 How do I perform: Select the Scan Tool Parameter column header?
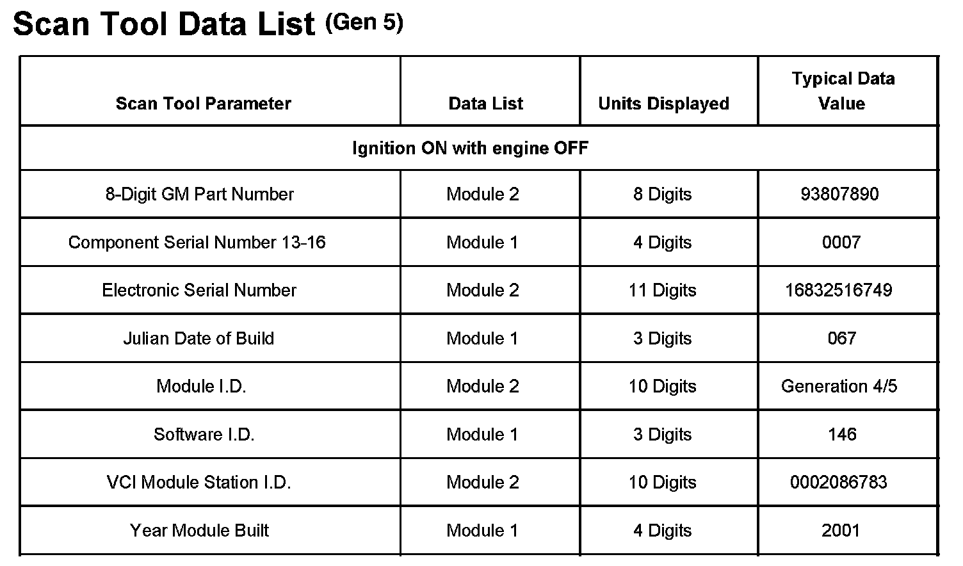(x=204, y=104)
